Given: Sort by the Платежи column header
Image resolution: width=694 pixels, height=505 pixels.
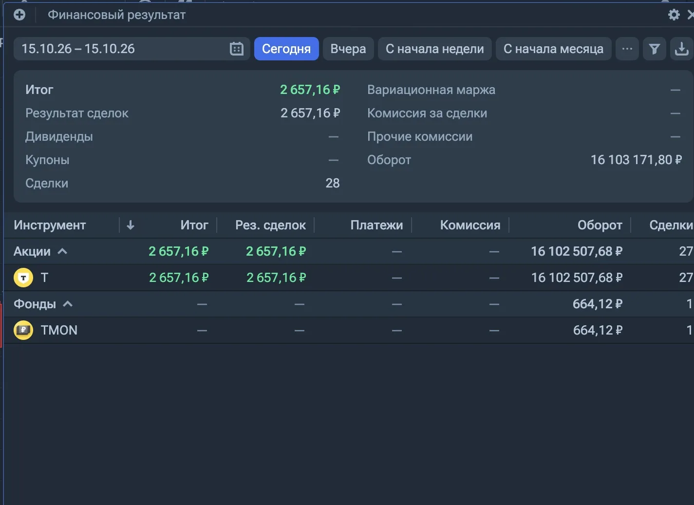Looking at the screenshot, I should pyautogui.click(x=376, y=225).
